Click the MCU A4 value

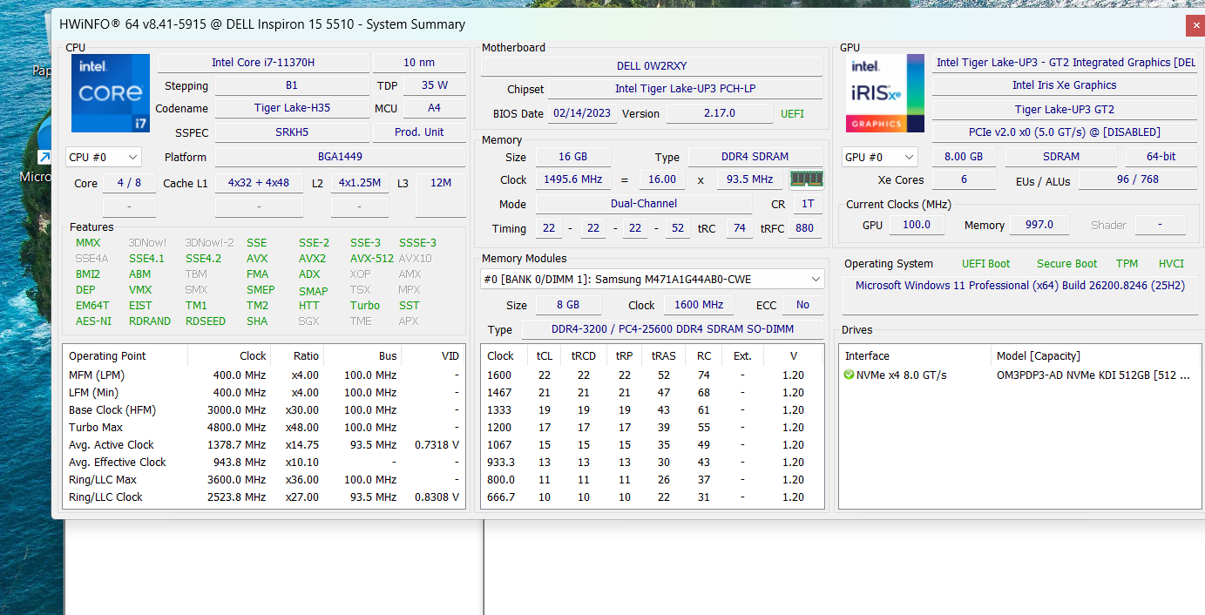(x=434, y=109)
